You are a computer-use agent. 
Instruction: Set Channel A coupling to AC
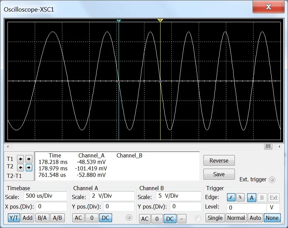pyautogui.click(x=78, y=218)
